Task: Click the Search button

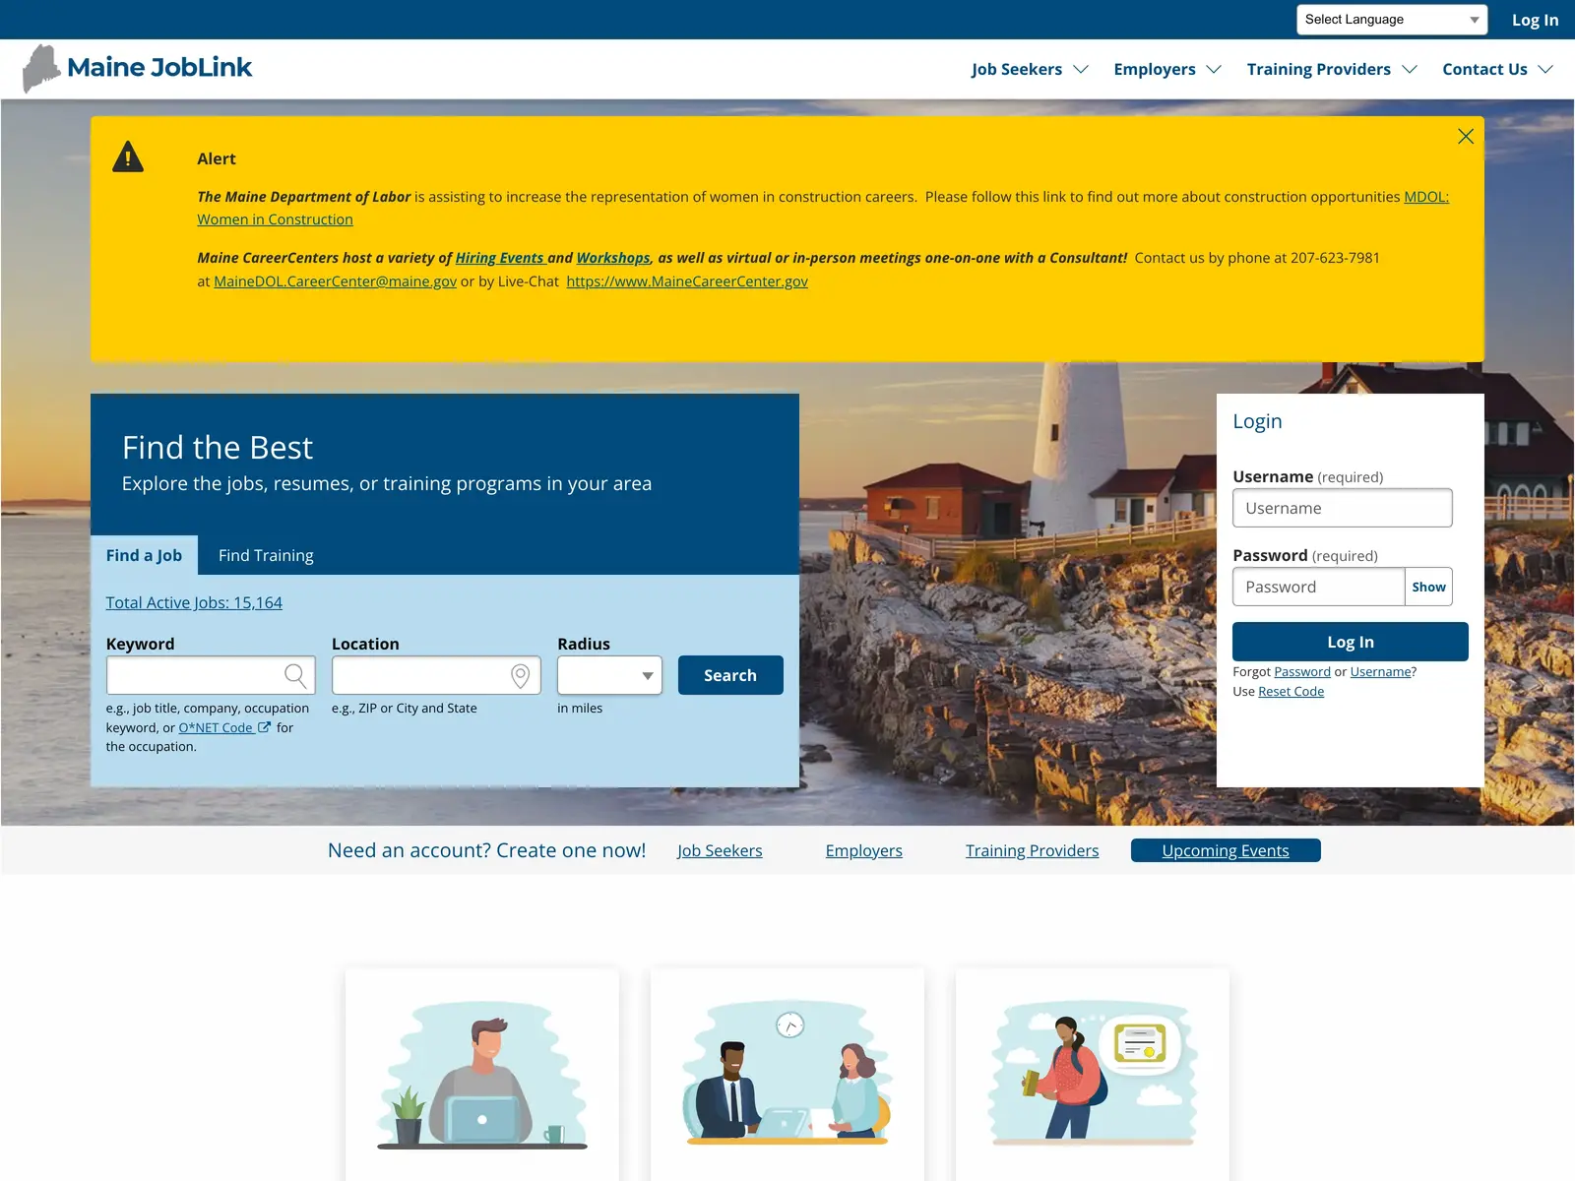Action: pyautogui.click(x=730, y=675)
